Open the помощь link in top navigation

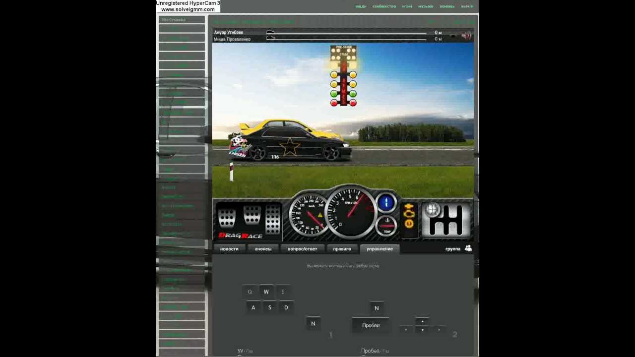coord(447,6)
